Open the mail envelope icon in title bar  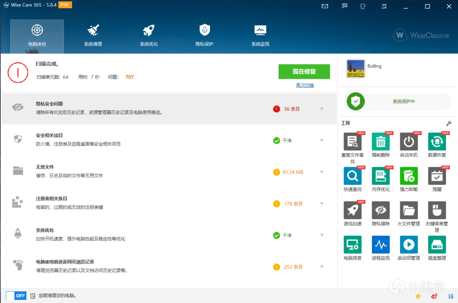point(325,6)
